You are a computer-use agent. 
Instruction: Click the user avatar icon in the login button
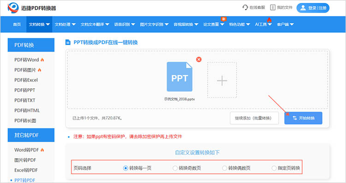(x=303, y=8)
